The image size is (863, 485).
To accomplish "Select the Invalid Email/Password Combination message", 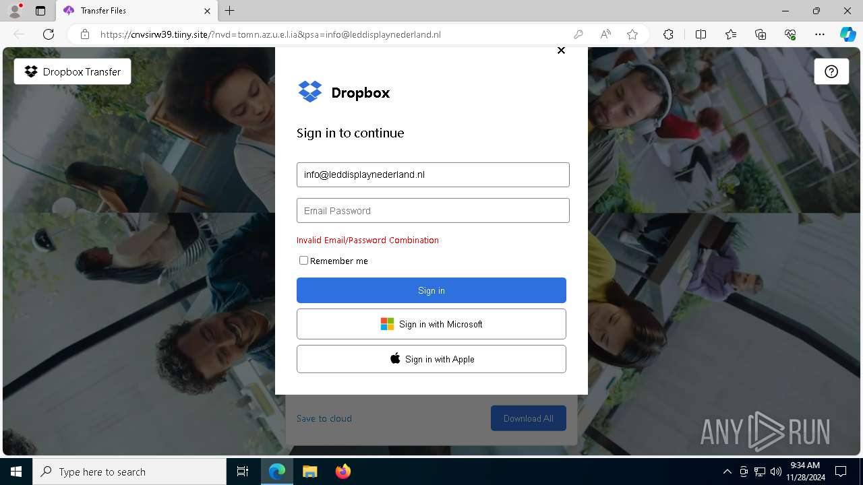I will click(x=367, y=240).
